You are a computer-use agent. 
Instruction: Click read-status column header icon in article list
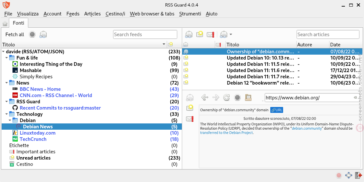coord(185,45)
